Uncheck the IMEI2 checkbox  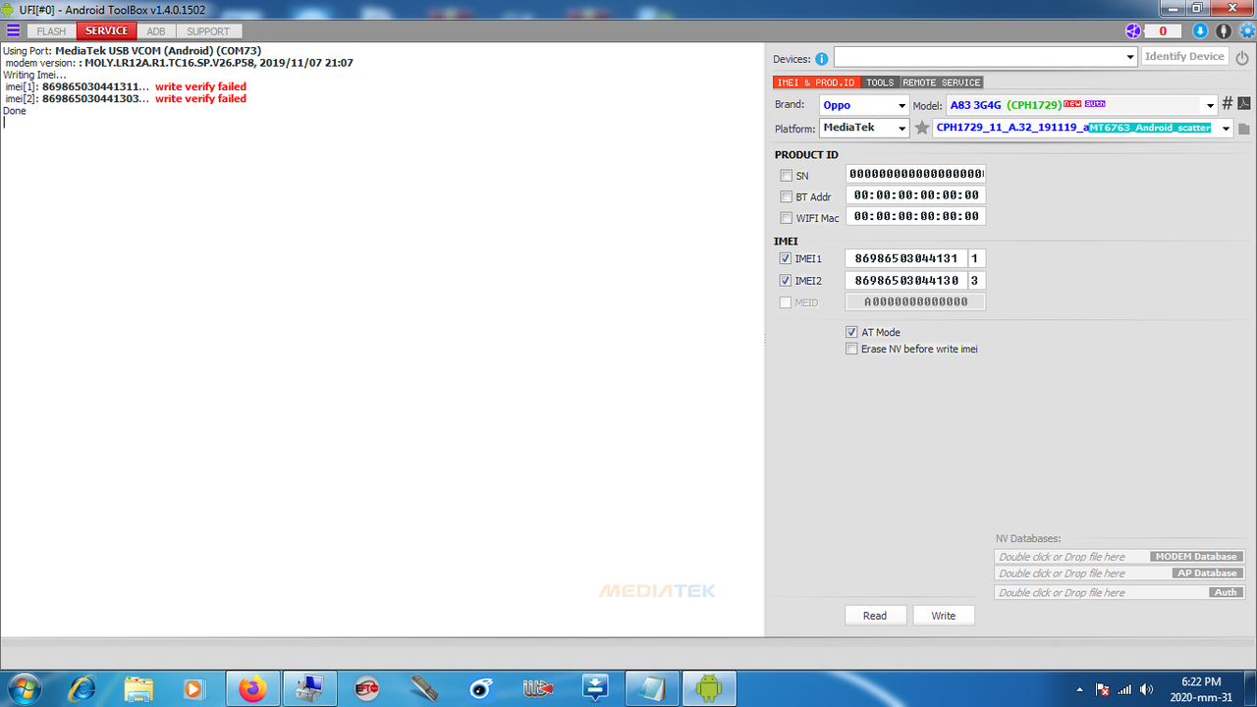(786, 281)
